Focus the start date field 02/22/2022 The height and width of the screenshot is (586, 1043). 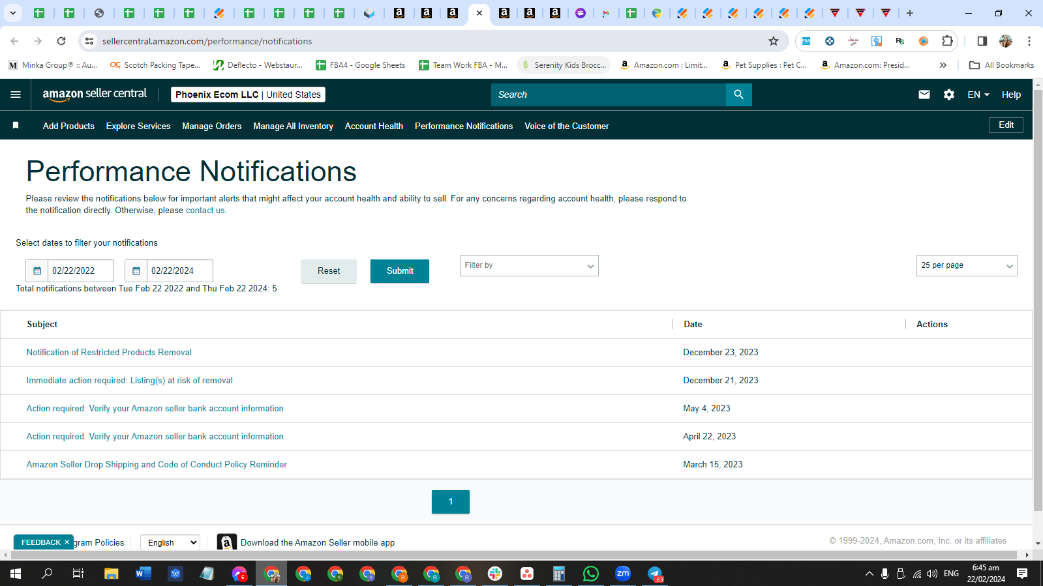tap(81, 271)
